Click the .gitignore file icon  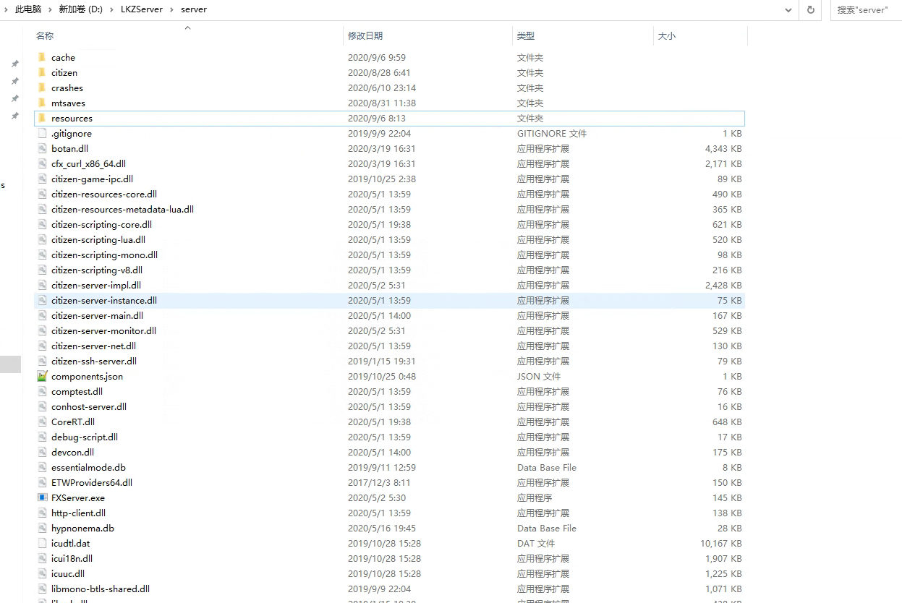coord(42,133)
